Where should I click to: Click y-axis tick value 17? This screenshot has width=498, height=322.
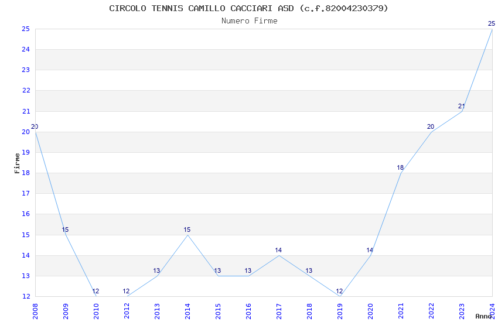[x=26, y=193]
